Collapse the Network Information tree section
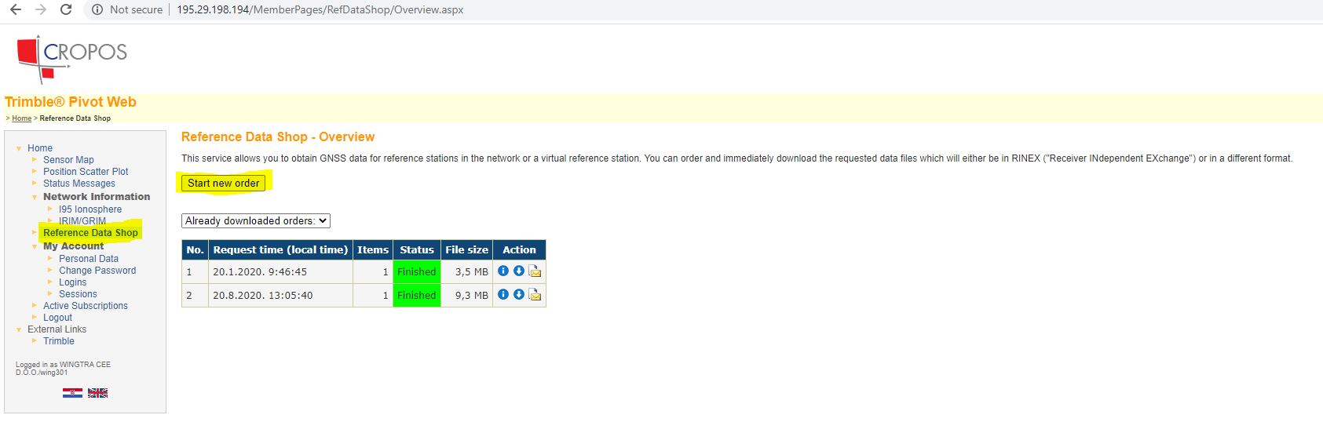The height and width of the screenshot is (422, 1323). [35, 198]
